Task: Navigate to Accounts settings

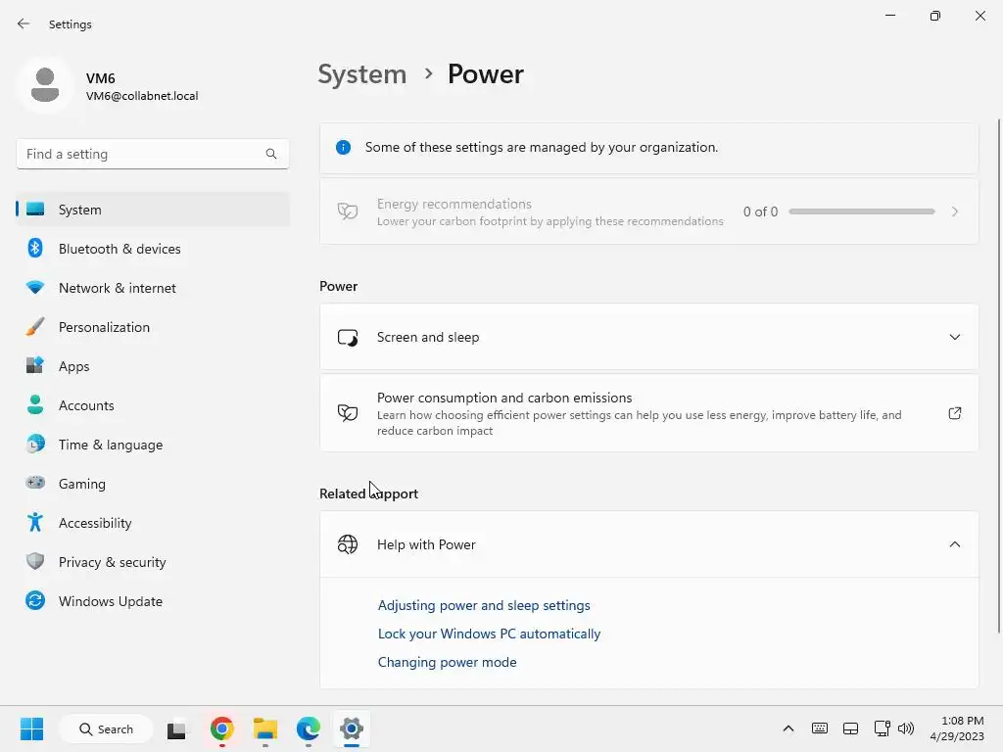Action: point(153,405)
